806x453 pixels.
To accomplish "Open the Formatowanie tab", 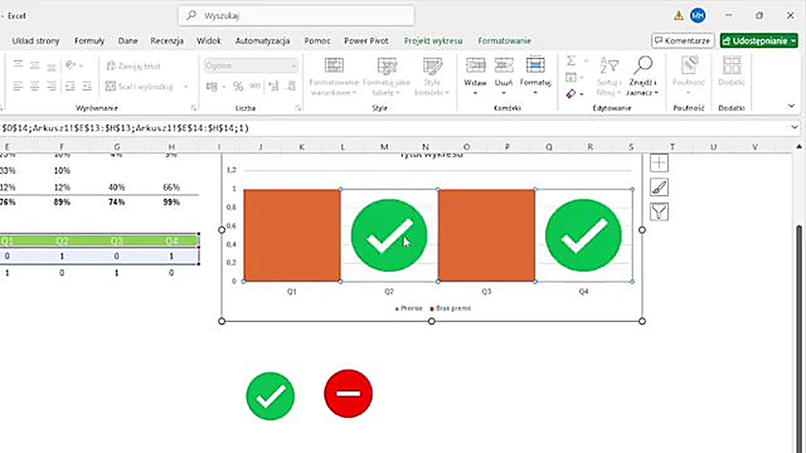I will point(504,41).
